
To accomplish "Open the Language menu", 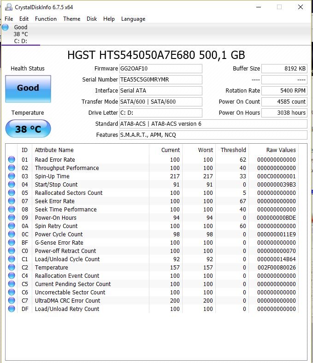I will coord(133,19).
